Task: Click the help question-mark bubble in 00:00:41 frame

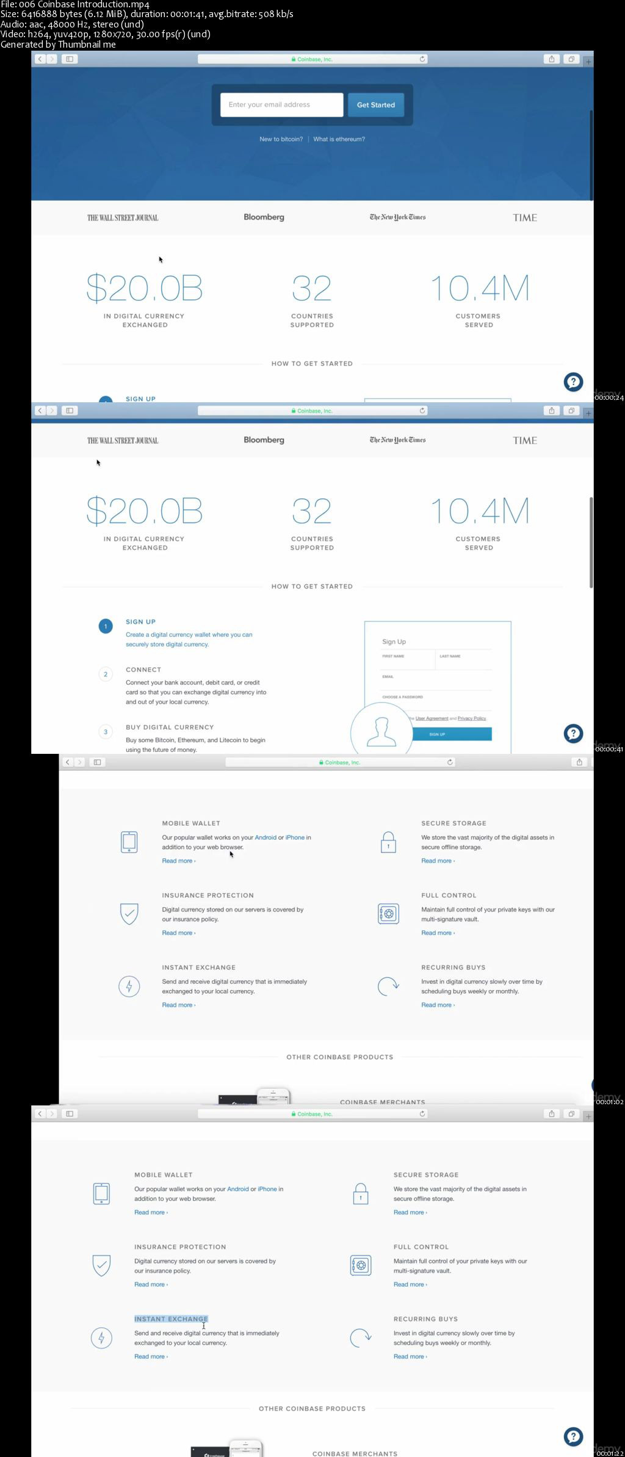Action: point(573,734)
